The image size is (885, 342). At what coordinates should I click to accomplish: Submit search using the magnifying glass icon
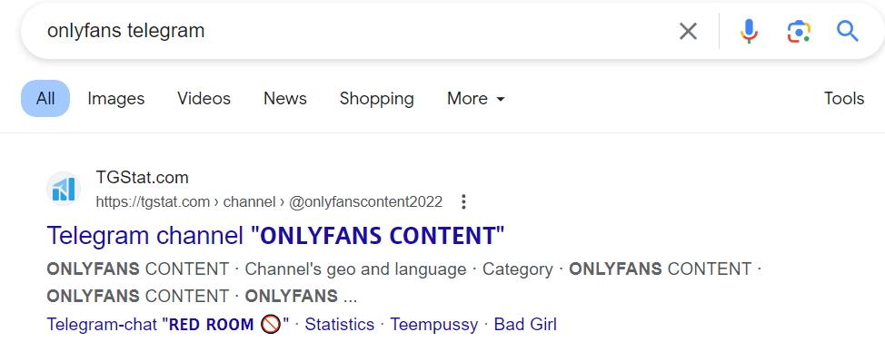847,31
